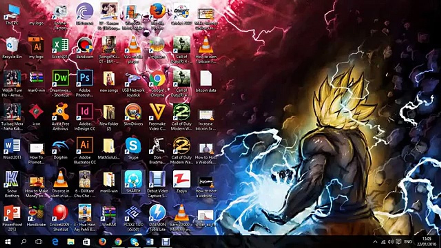Image resolution: width=441 pixels, height=248 pixels.
Task: Select the red diamond 'icon' file
Action: pyautogui.click(x=36, y=115)
